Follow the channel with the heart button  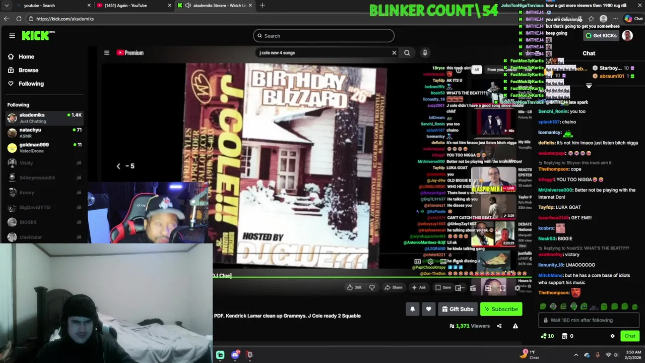(428, 309)
